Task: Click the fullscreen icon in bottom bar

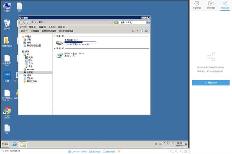Action: [x=186, y=151]
